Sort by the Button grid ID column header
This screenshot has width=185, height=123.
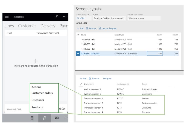[123, 84]
